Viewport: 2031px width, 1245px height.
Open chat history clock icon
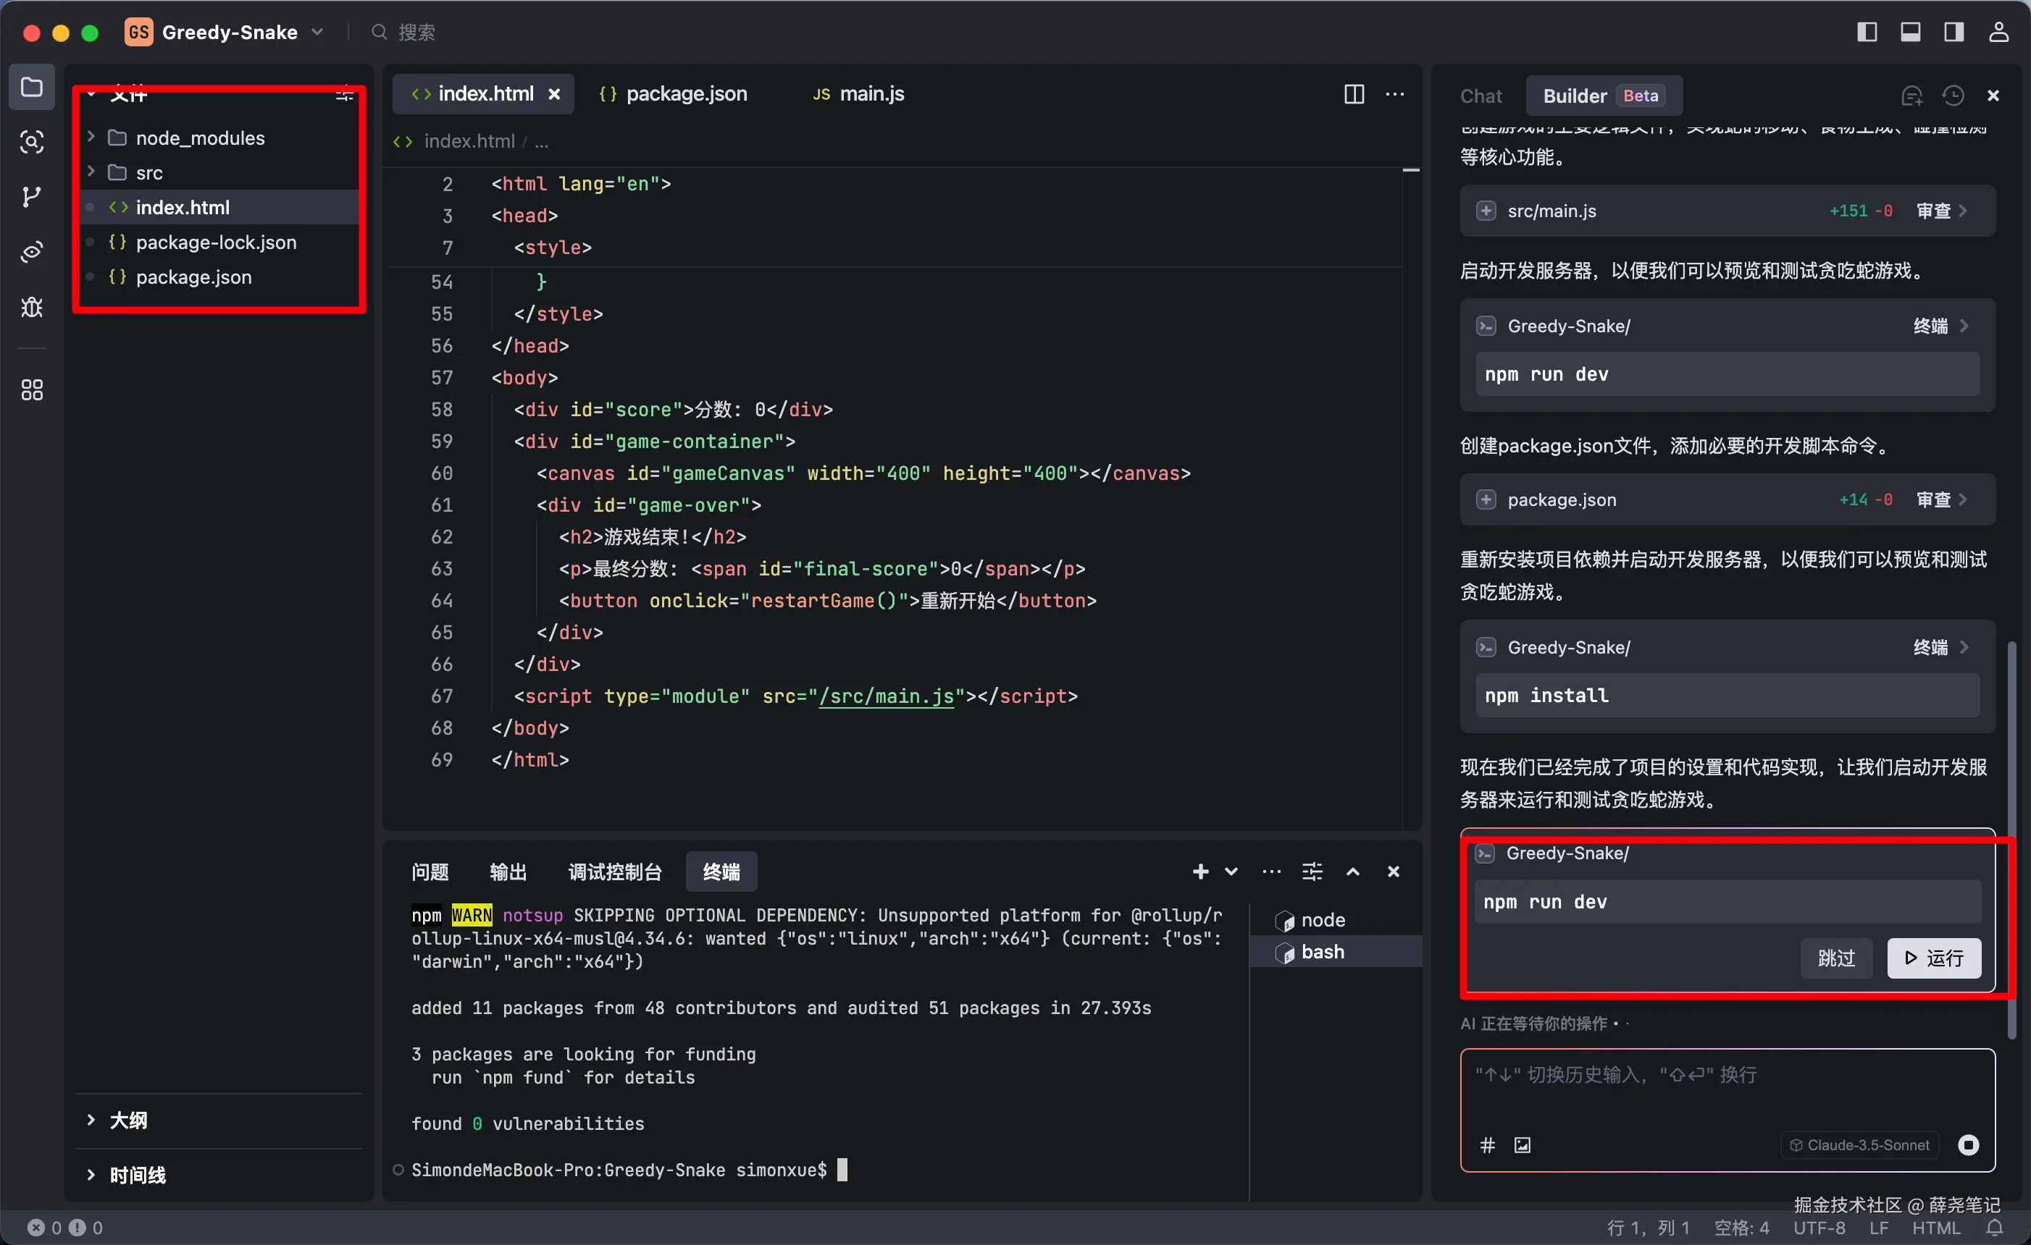1953,96
